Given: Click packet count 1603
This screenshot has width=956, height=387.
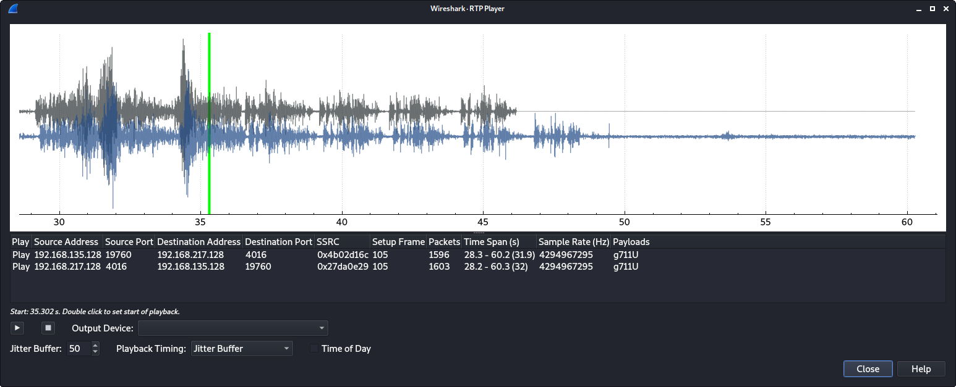Looking at the screenshot, I should tap(439, 267).
